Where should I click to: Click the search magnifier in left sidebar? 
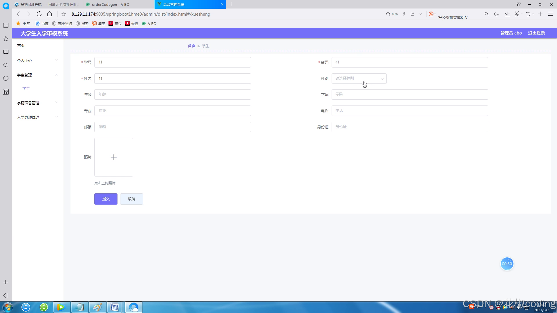pyautogui.click(x=6, y=65)
